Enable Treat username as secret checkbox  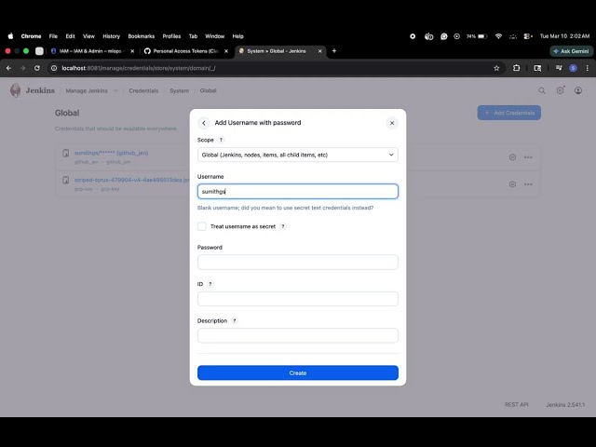(202, 226)
